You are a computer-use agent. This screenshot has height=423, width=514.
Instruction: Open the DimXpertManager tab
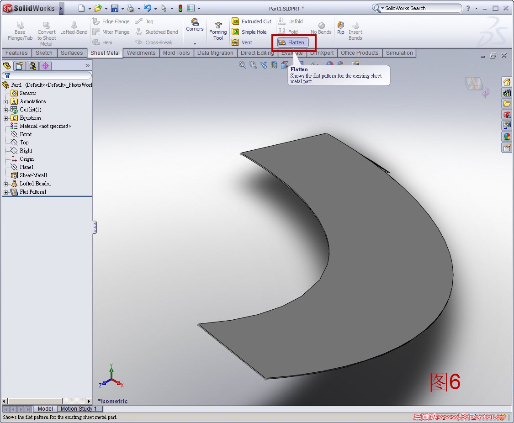tap(45, 66)
